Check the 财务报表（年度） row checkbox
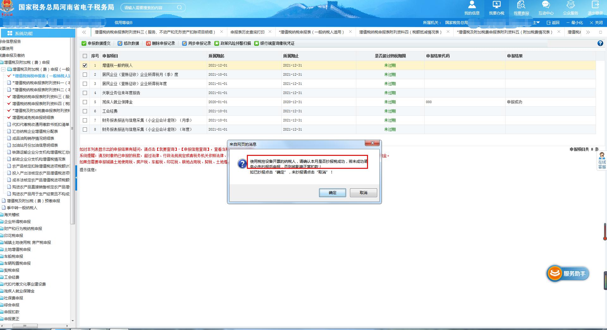 [x=85, y=129]
